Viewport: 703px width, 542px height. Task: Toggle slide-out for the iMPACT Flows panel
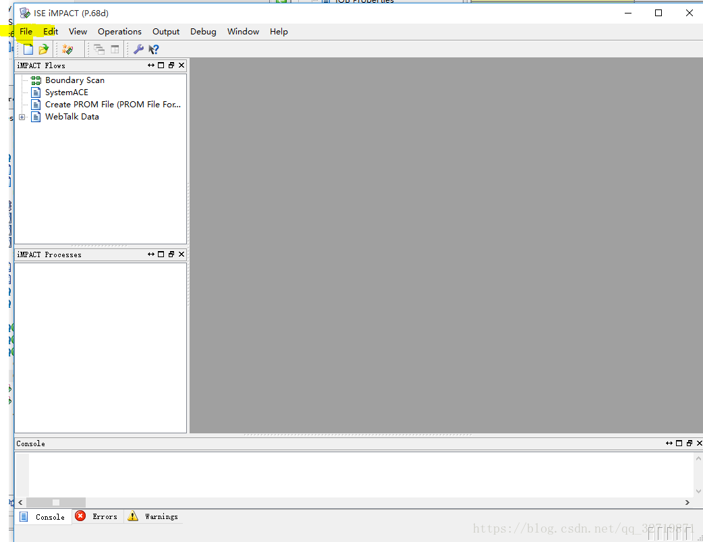click(x=151, y=65)
